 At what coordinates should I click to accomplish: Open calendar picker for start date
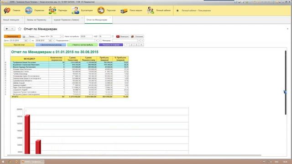[x=26, y=41]
